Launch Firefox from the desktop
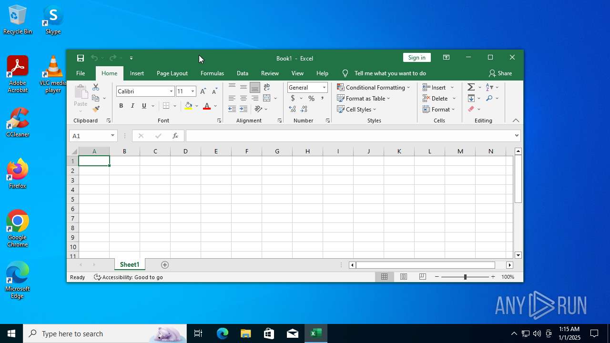This screenshot has height=343, width=610. (x=18, y=174)
